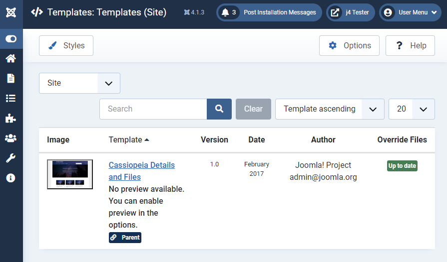
Task: Click the February 2017 date cell
Action: (257, 169)
